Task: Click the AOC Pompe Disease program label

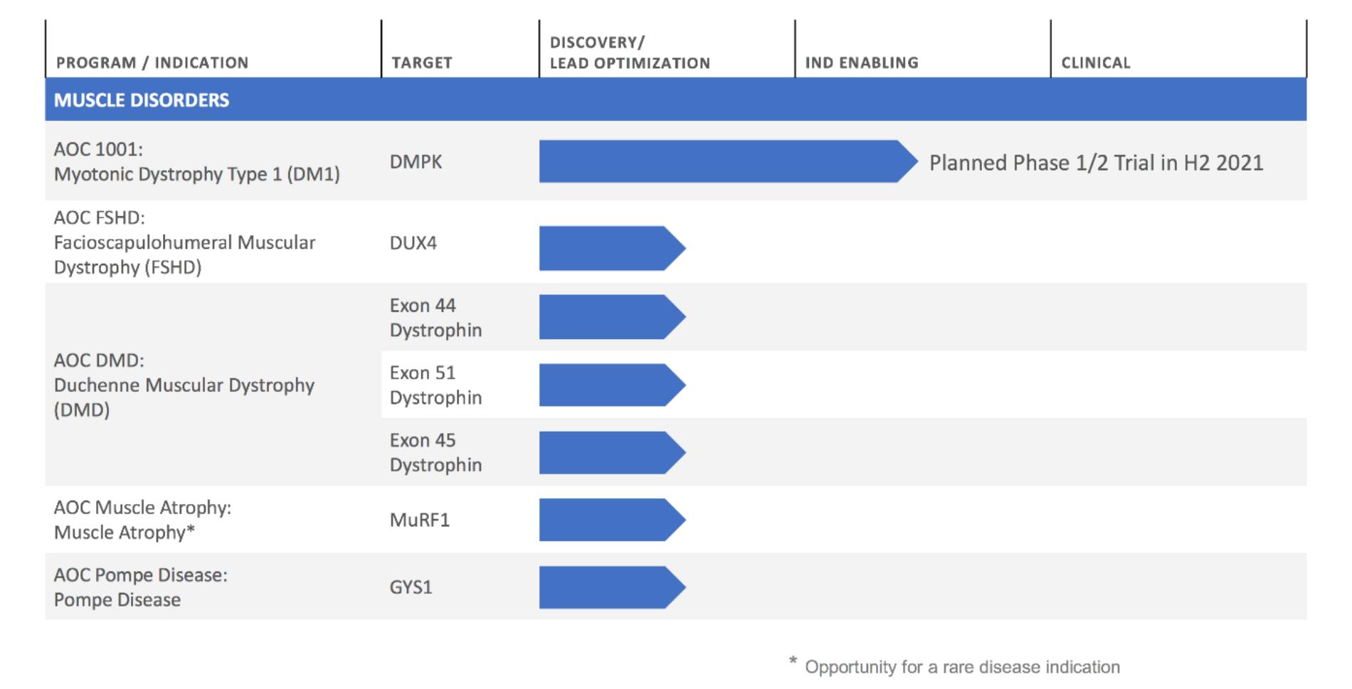Action: (140, 587)
